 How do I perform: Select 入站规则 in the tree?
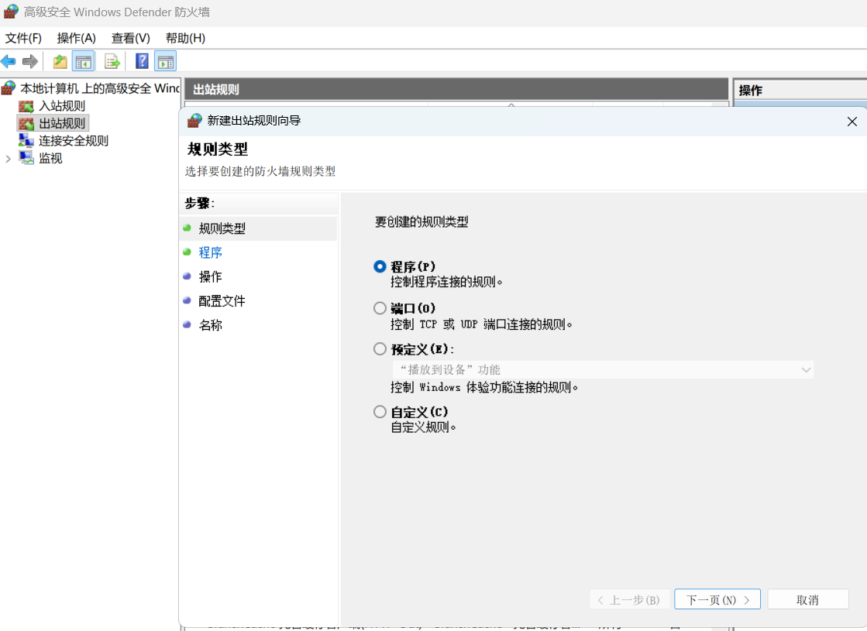(x=62, y=106)
